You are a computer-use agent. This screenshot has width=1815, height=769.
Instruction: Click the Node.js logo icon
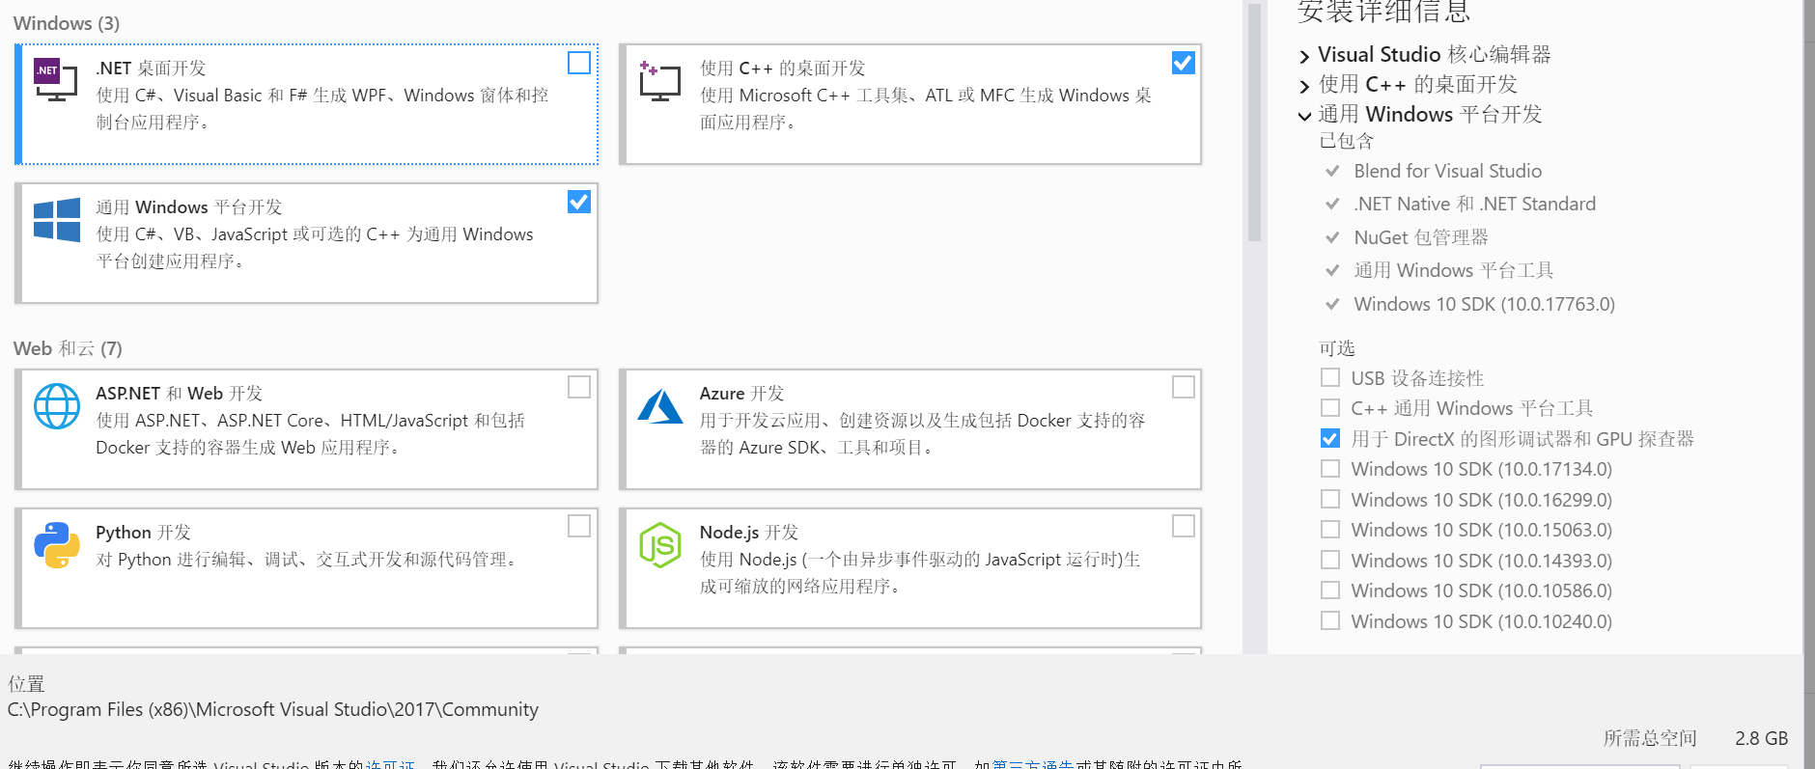[x=660, y=545]
